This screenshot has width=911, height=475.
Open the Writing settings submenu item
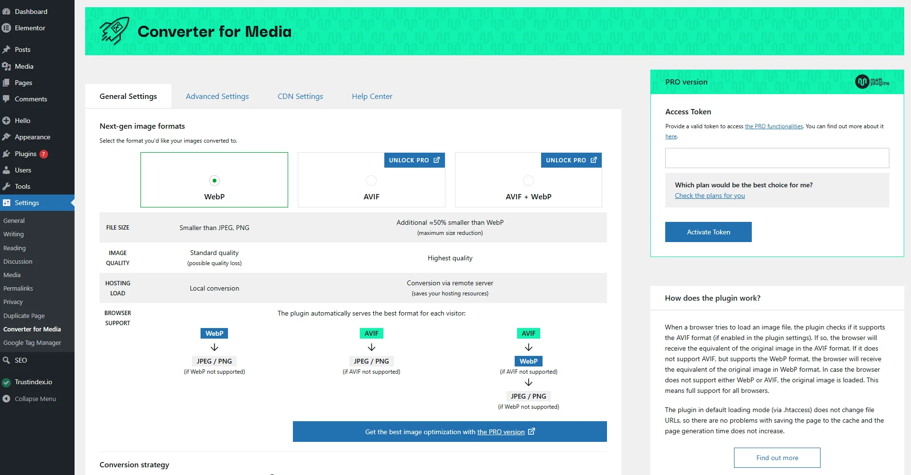tap(13, 234)
